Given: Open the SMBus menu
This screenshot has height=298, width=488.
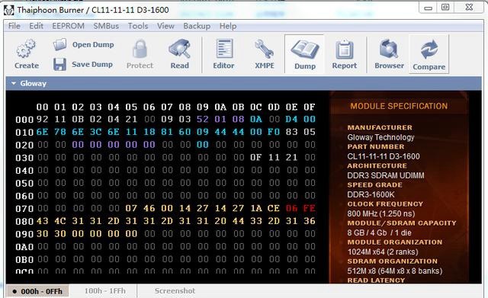Looking at the screenshot, I should coord(106,26).
